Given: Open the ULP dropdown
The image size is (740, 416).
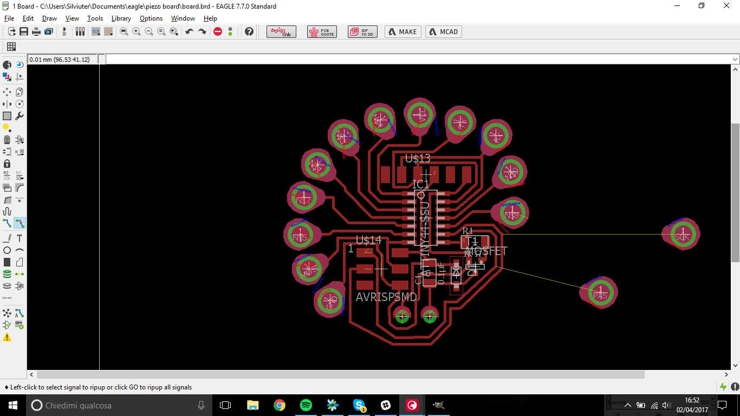Looking at the screenshot, I should (x=108, y=31).
